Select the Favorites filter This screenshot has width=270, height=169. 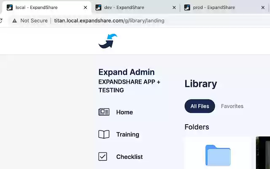click(x=232, y=106)
